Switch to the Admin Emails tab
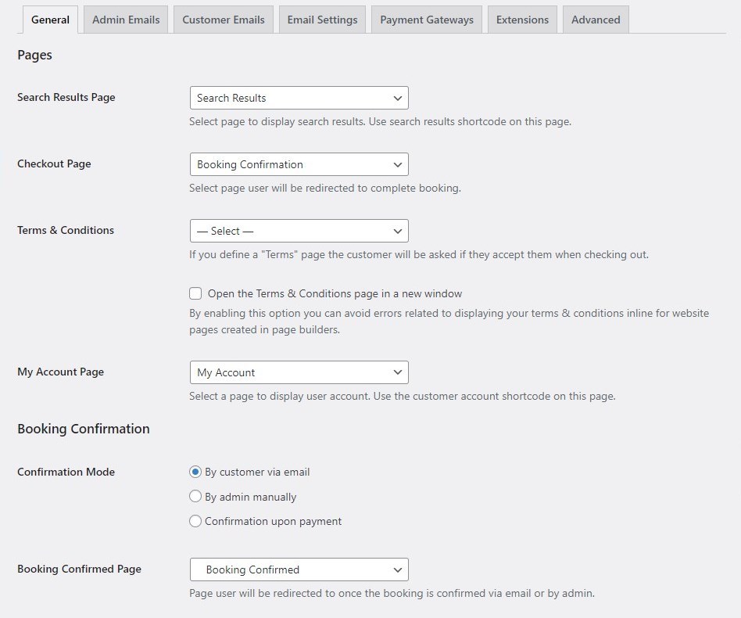 (x=126, y=20)
